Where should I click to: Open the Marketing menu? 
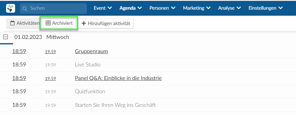pos(197,8)
